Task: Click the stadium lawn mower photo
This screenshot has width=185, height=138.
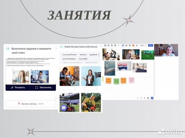Action: 69,102
